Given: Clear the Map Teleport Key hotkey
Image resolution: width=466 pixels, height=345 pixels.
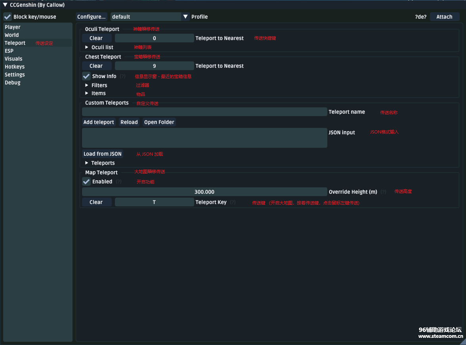Looking at the screenshot, I should [x=96, y=202].
